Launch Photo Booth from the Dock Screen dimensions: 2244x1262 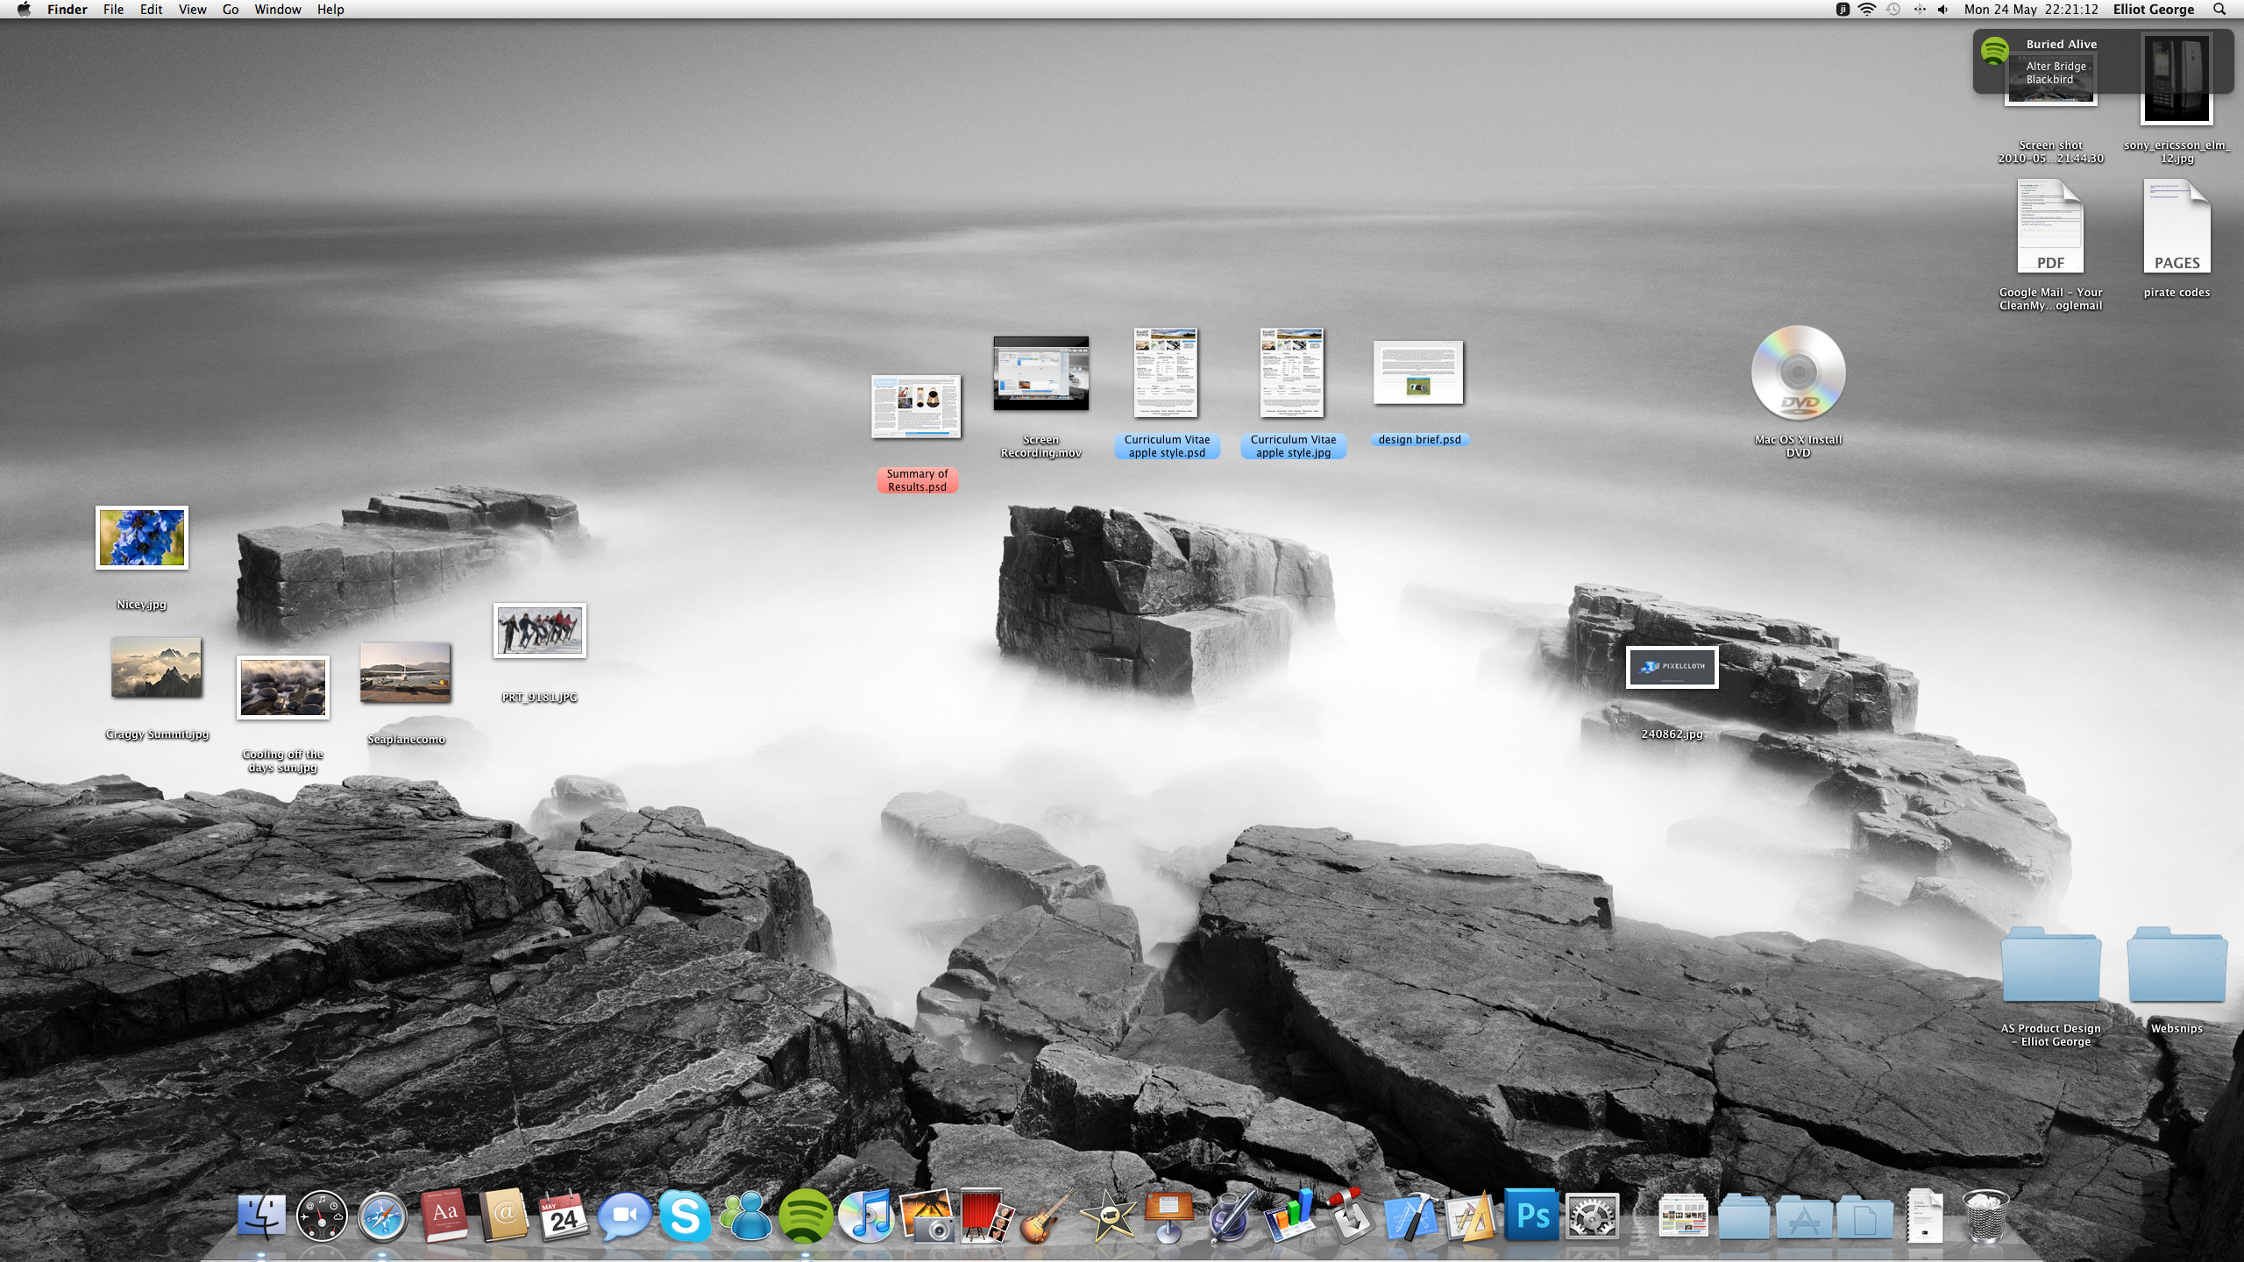click(987, 1216)
